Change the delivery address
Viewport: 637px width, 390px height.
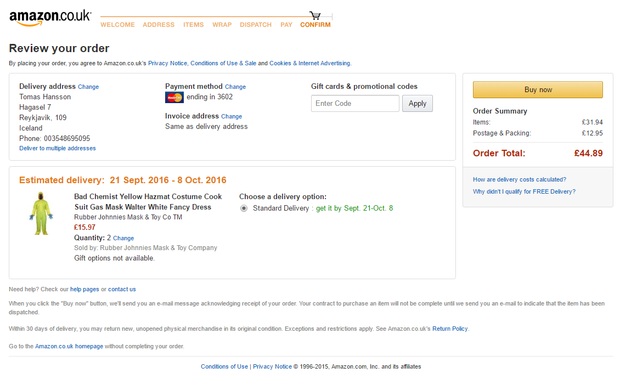(88, 87)
